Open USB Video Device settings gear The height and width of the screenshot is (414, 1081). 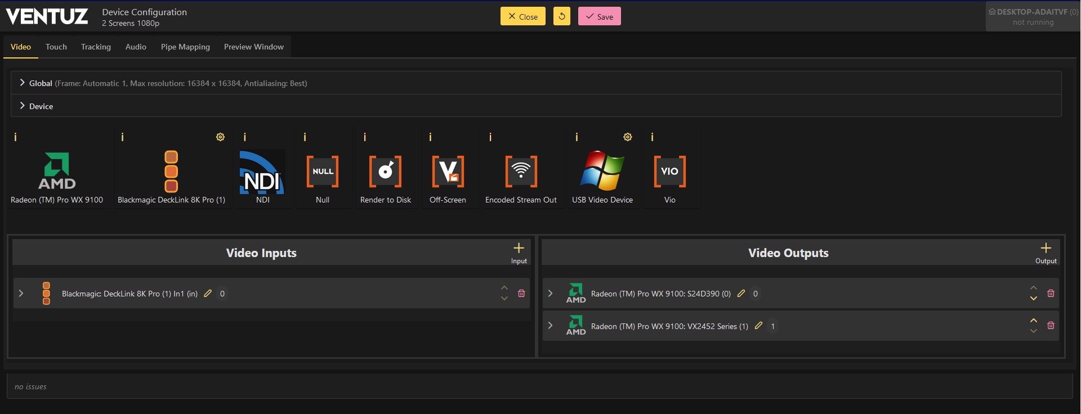[628, 137]
